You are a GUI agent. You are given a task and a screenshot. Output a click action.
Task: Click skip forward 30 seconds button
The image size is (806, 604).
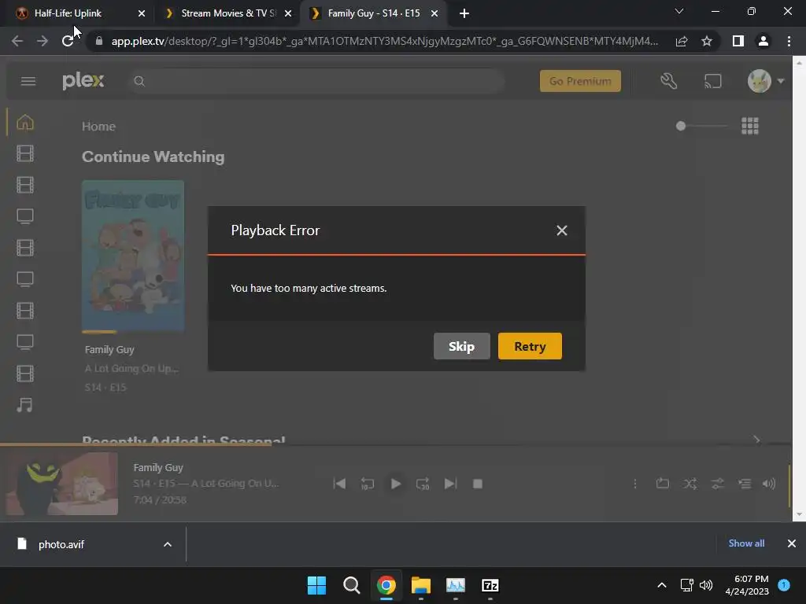tap(423, 484)
